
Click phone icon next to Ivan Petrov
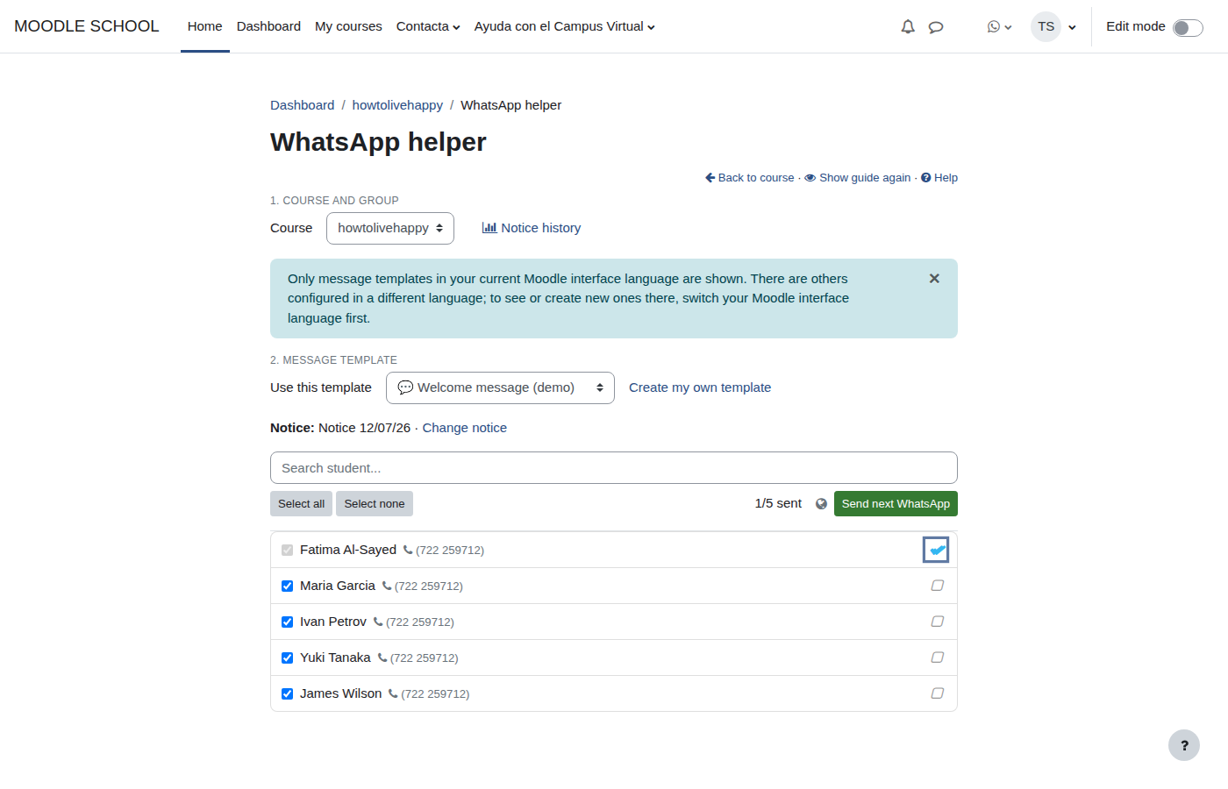pos(378,622)
